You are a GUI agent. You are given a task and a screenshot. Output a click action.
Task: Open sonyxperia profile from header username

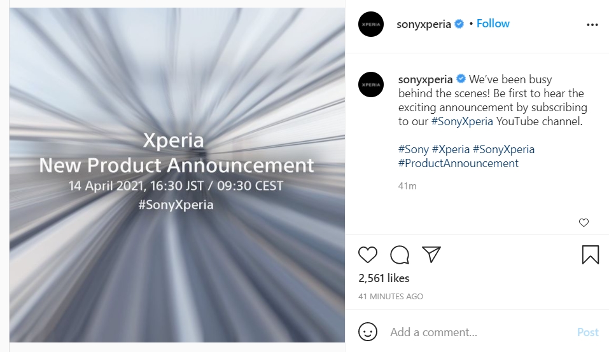click(424, 24)
